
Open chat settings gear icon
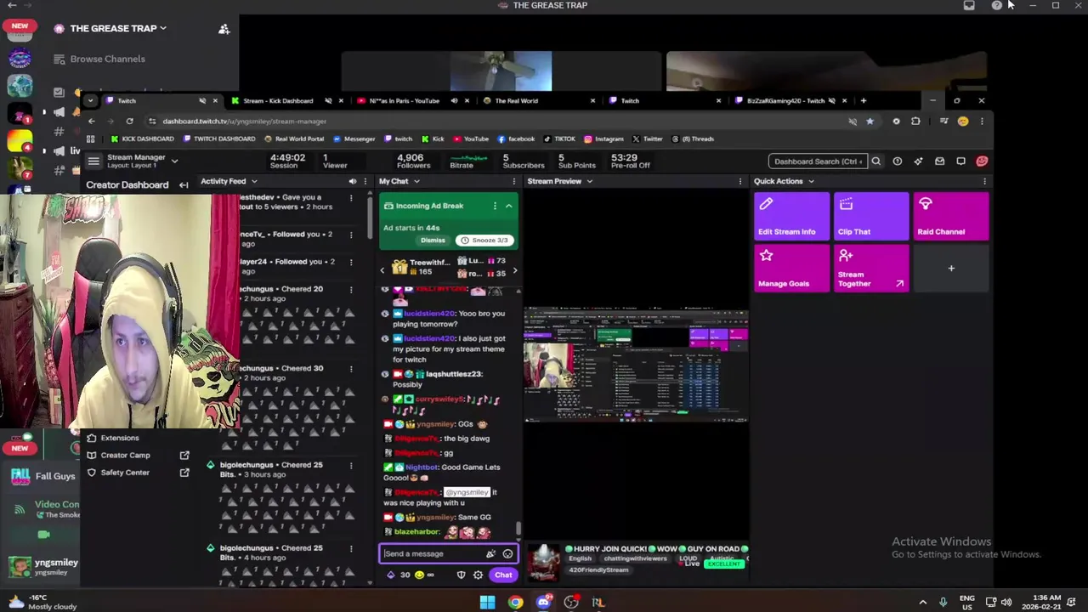(478, 575)
